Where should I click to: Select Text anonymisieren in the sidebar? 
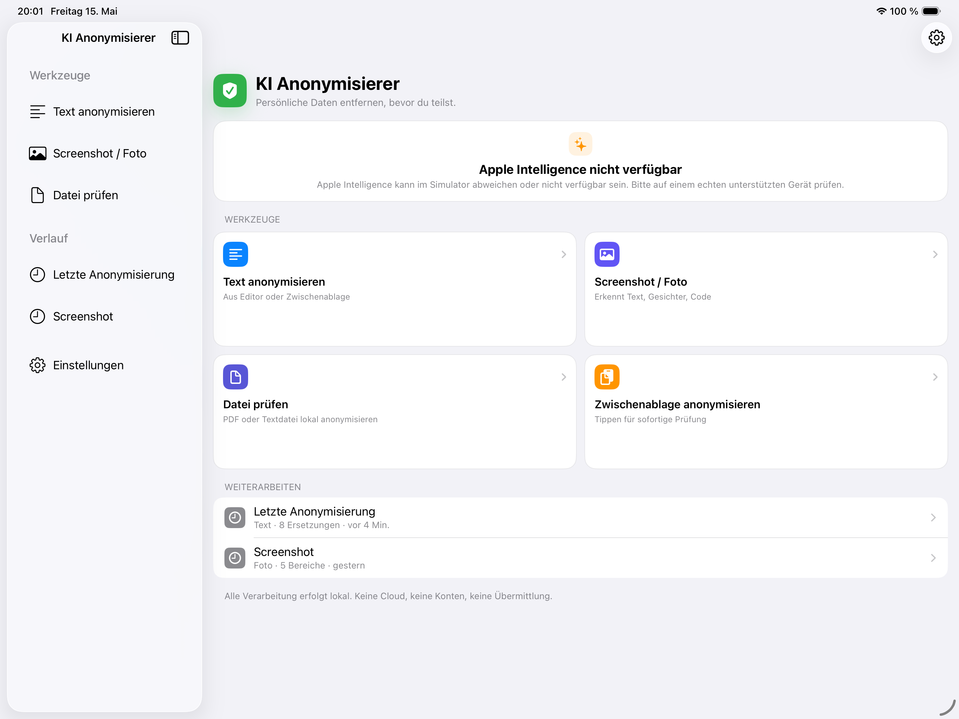(x=104, y=112)
